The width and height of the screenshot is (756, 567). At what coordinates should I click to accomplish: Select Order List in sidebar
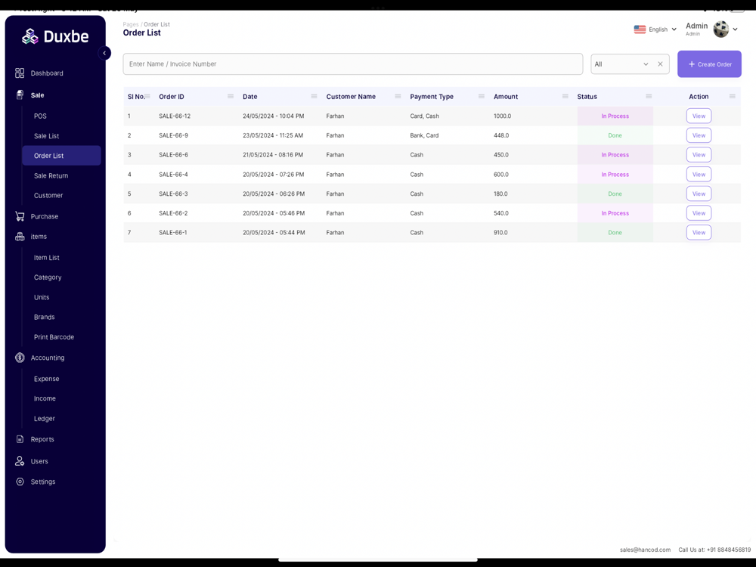tap(61, 156)
